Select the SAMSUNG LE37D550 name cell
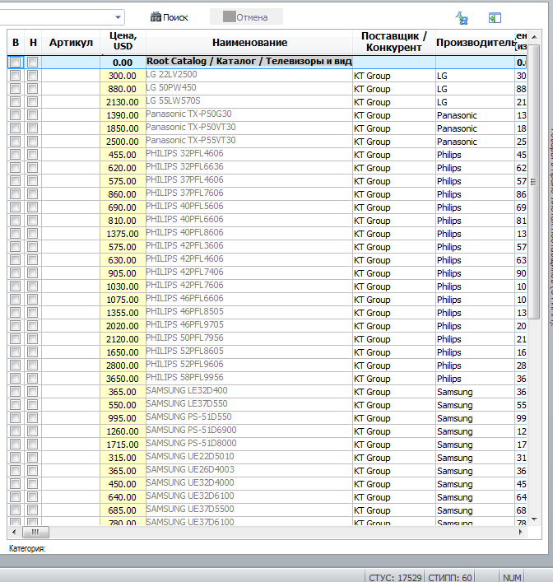553x582 pixels. [249, 404]
